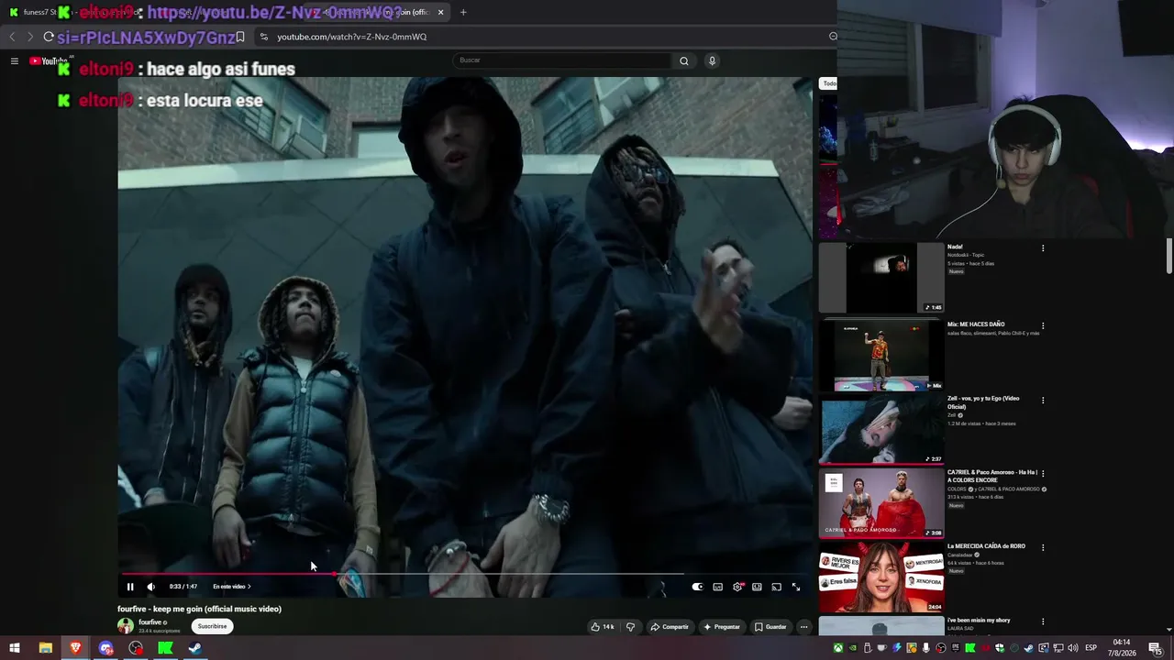Open the 'Mix: ME HACES DAÑO' thumbnail
Image resolution: width=1174 pixels, height=660 pixels.
click(x=880, y=355)
